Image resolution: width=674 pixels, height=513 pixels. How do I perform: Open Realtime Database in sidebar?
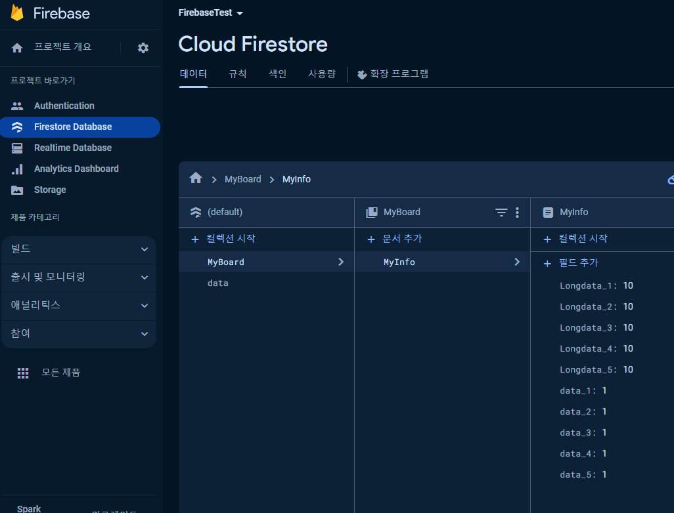pos(80,148)
